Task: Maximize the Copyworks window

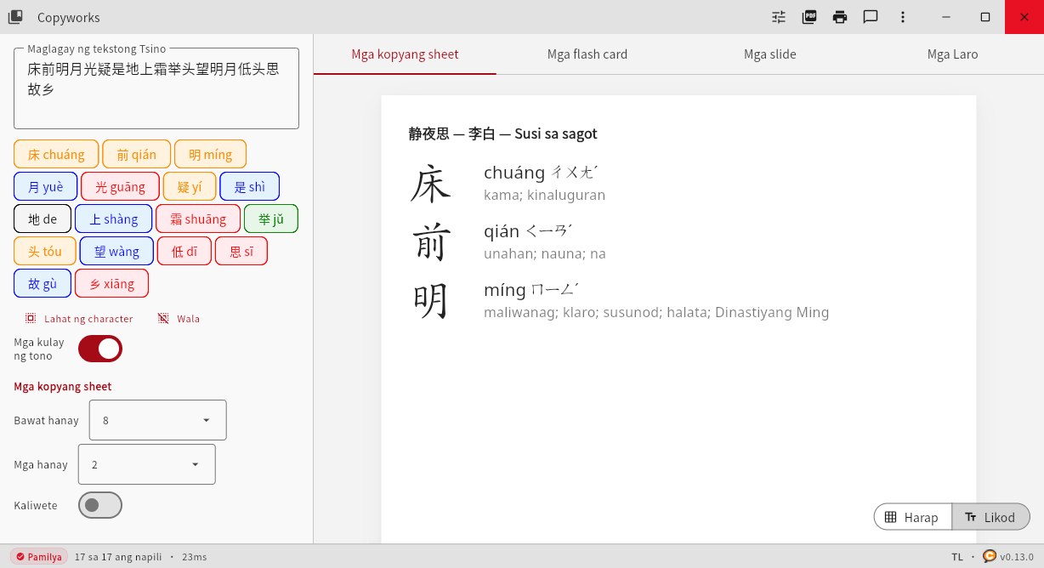Action: click(985, 17)
